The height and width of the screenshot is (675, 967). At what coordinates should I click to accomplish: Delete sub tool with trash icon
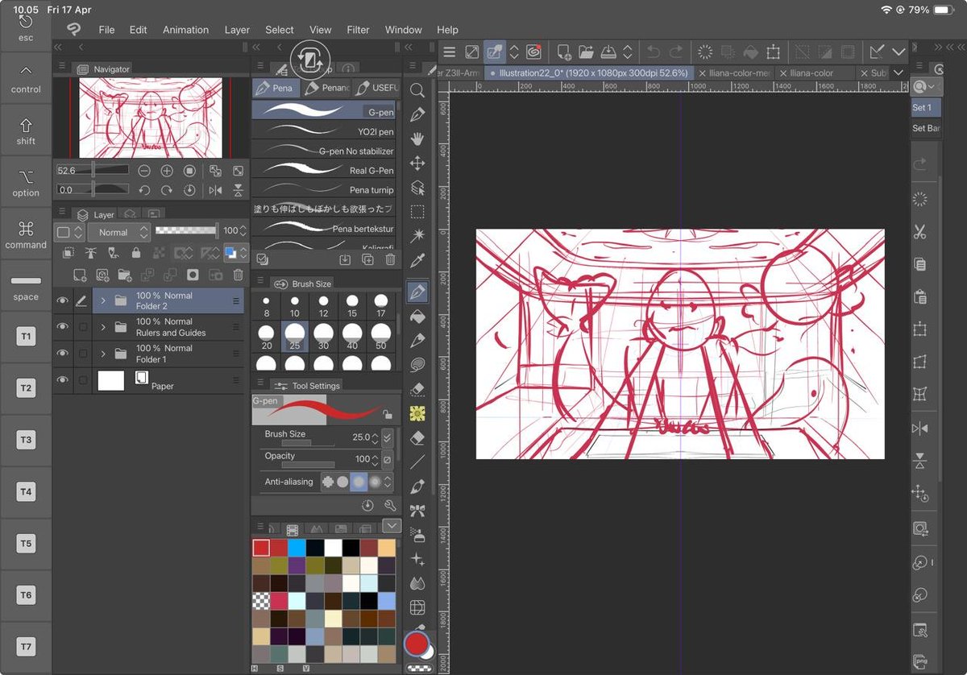click(x=390, y=259)
